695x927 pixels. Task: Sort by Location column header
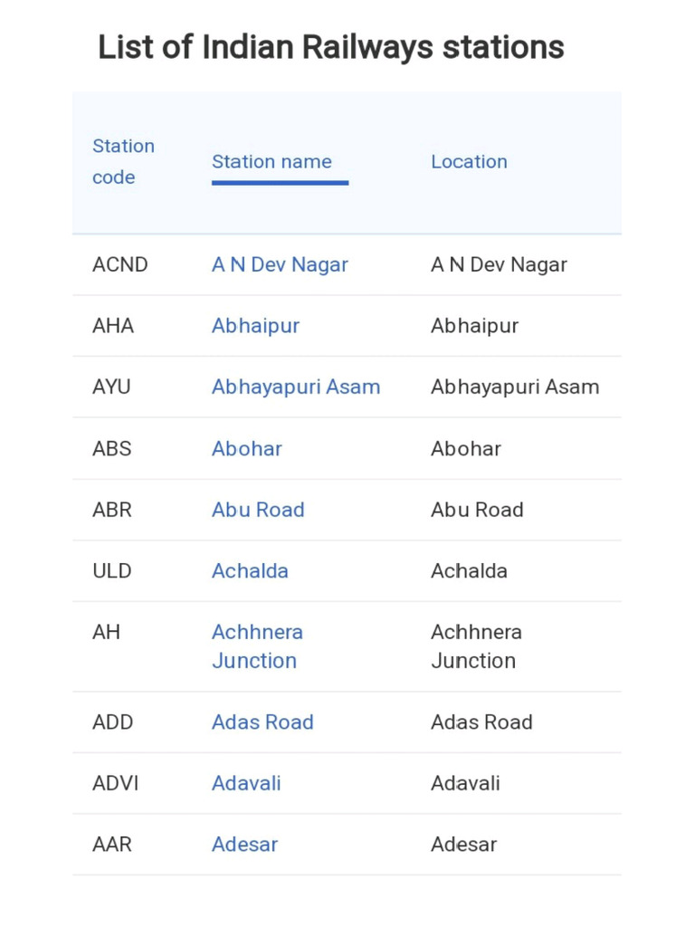[x=469, y=162]
